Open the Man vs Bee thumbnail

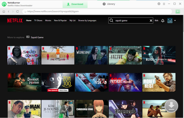[x=24, y=109]
